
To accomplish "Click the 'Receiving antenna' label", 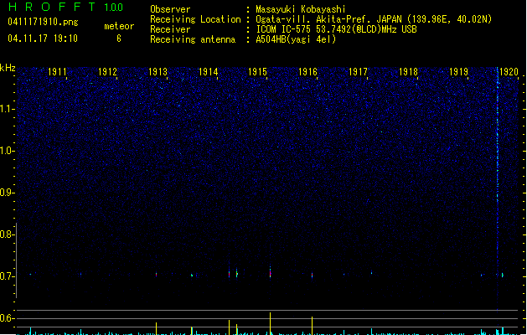I will pyautogui.click(x=193, y=39).
